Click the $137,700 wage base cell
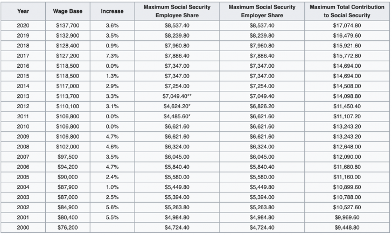The image size is (392, 235). click(x=67, y=25)
